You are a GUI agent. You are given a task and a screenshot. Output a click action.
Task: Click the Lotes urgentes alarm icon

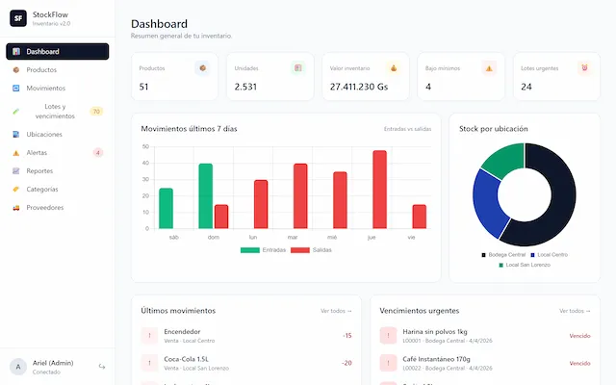[x=583, y=67]
